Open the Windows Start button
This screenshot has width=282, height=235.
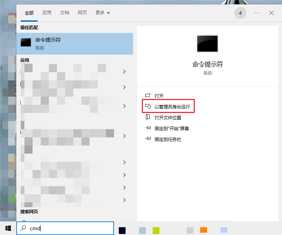click(x=8, y=228)
